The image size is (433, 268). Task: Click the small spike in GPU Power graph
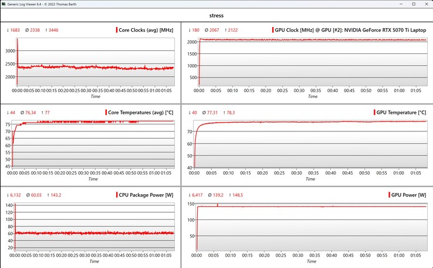click(218, 205)
